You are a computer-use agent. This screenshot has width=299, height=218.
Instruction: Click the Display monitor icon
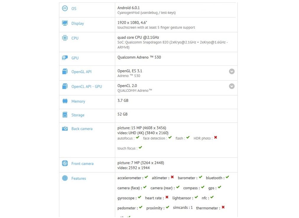pos(65,23)
